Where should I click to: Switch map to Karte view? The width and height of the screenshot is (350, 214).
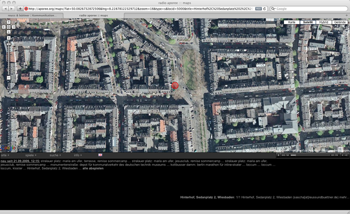click(x=291, y=22)
